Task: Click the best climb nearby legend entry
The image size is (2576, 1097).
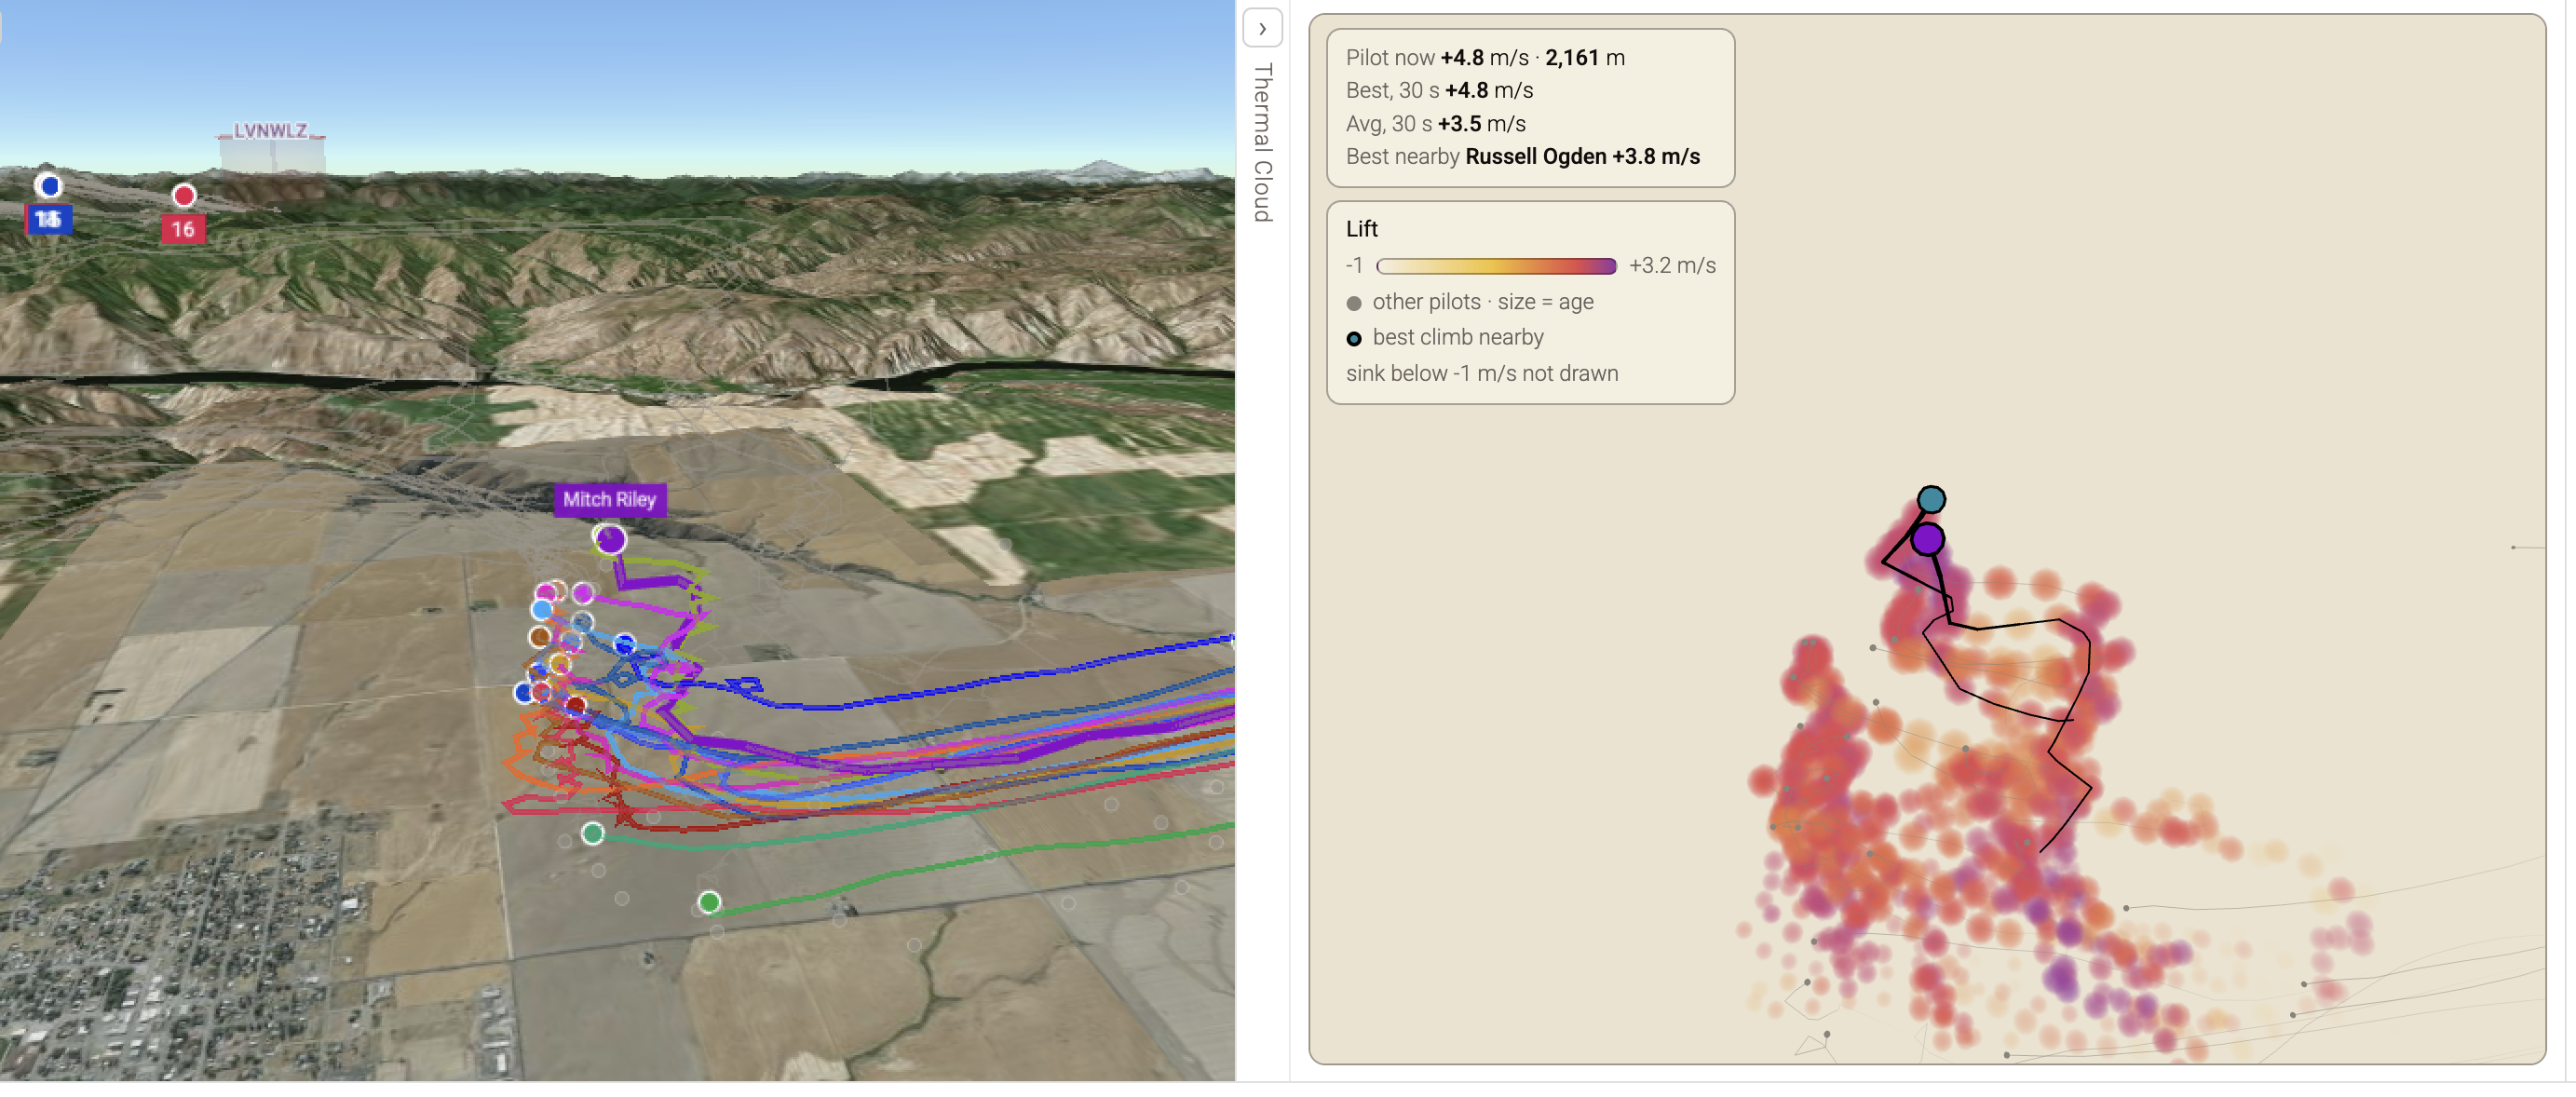Action: [1445, 337]
